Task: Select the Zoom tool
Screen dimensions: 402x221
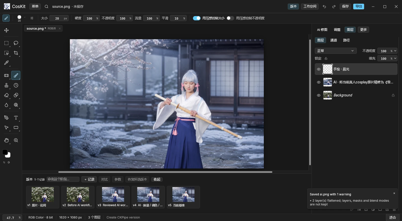Action: pos(16,140)
